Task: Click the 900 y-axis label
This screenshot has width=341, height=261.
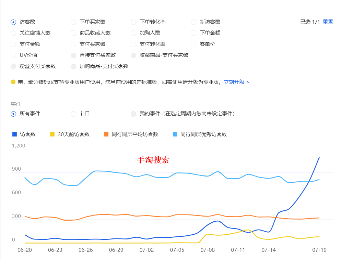Action: click(16, 169)
